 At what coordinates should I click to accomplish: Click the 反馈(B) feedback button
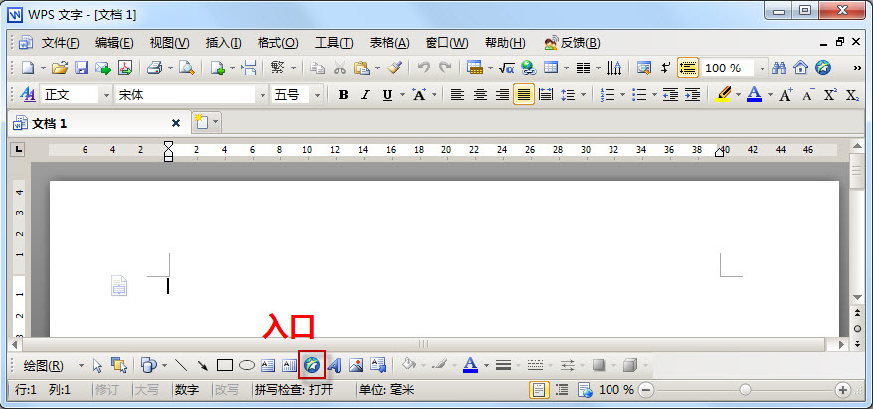point(573,43)
